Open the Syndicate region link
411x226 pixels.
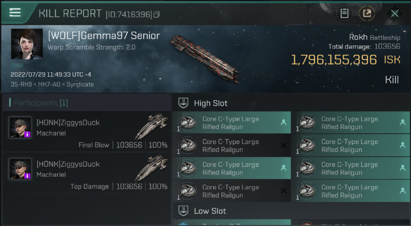pos(80,84)
